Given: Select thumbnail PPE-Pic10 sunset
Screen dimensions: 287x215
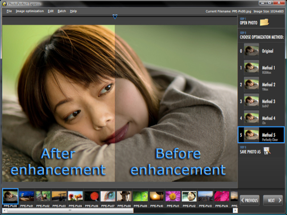Looking at the screenshot, I should tap(157, 196).
